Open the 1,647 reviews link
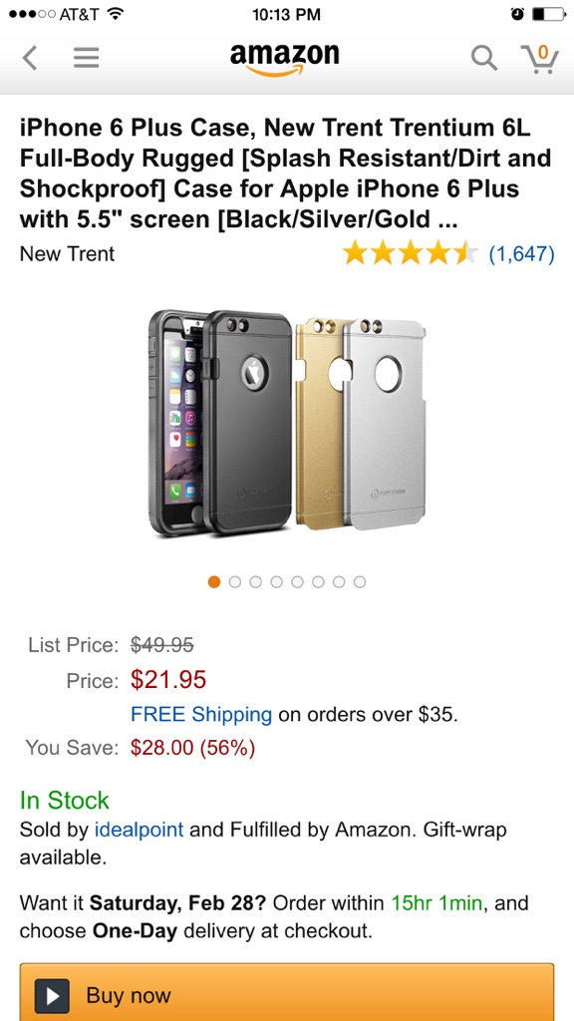The image size is (574, 1021). pos(522,254)
